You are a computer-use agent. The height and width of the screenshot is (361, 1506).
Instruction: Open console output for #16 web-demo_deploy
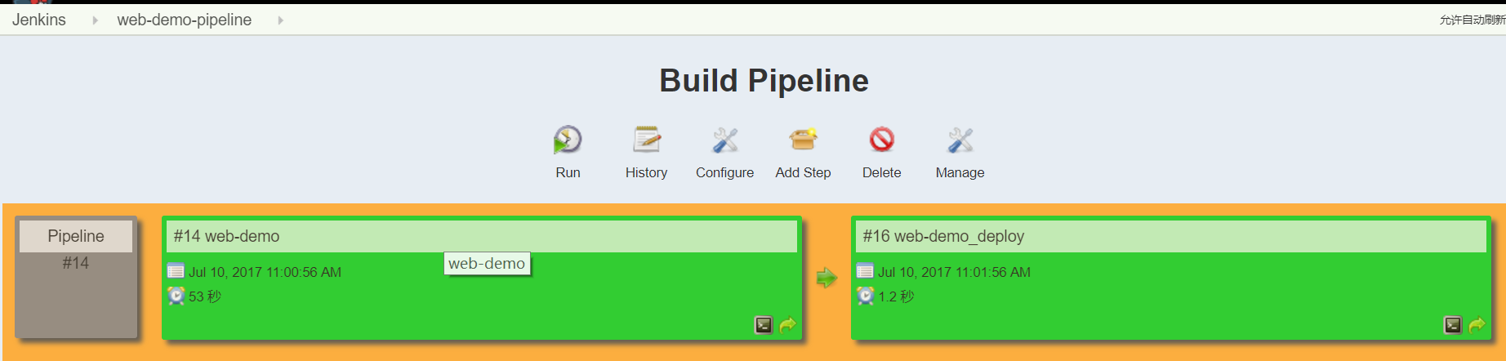pyautogui.click(x=1453, y=325)
